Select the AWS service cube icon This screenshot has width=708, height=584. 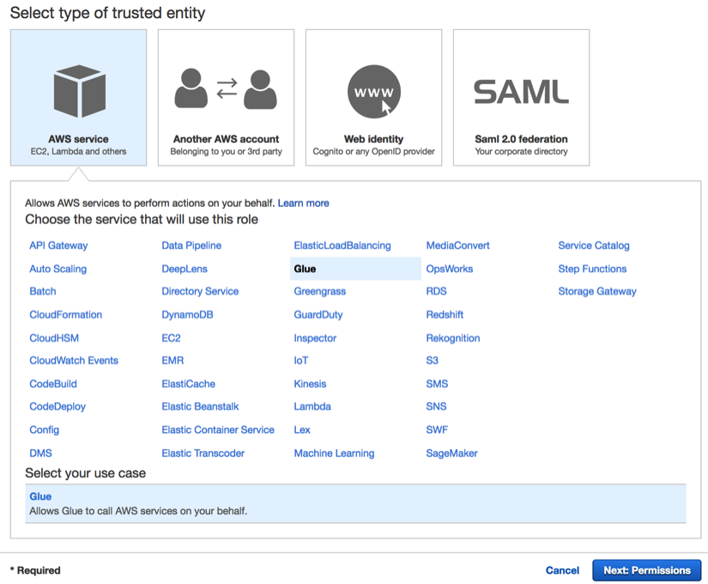(80, 91)
